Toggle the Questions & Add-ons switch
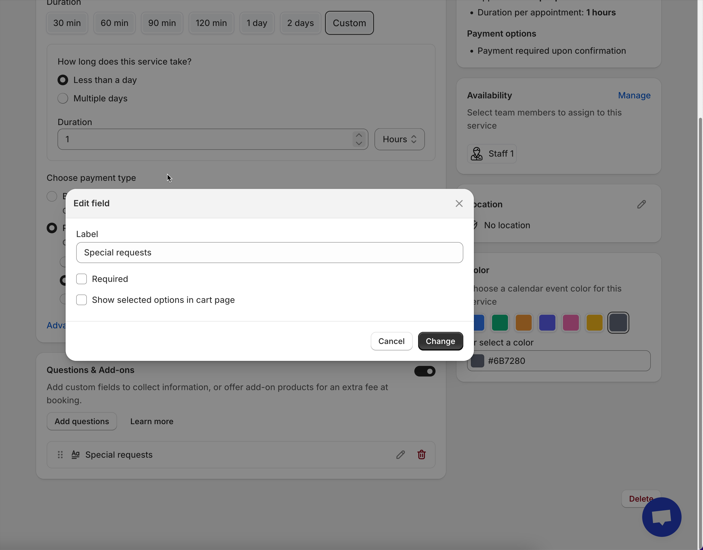The image size is (703, 550). 425,371
